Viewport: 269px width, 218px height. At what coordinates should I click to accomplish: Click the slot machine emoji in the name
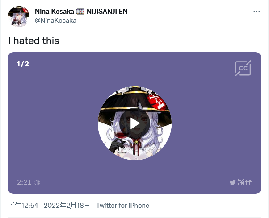(x=80, y=12)
